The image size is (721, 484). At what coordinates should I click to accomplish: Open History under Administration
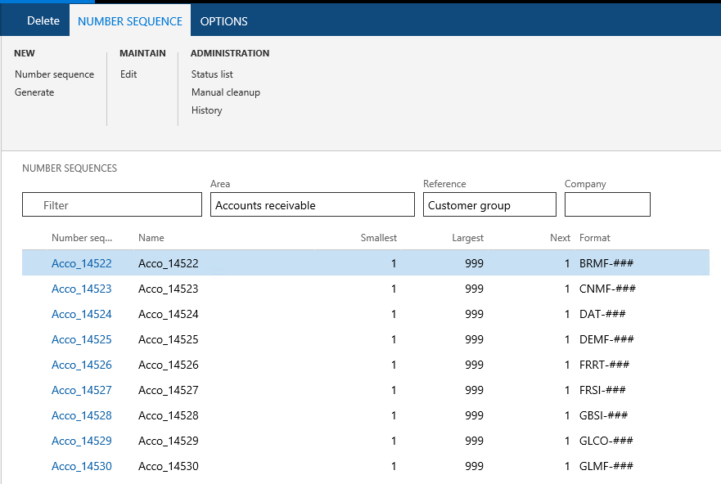(206, 110)
